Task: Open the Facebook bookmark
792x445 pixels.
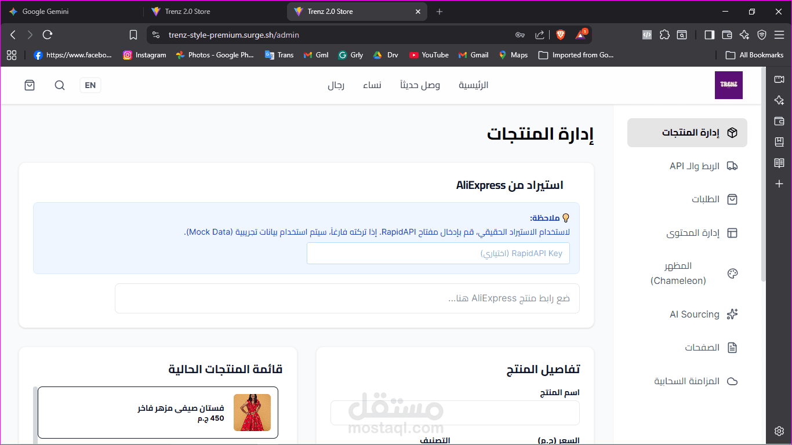Action: point(73,55)
